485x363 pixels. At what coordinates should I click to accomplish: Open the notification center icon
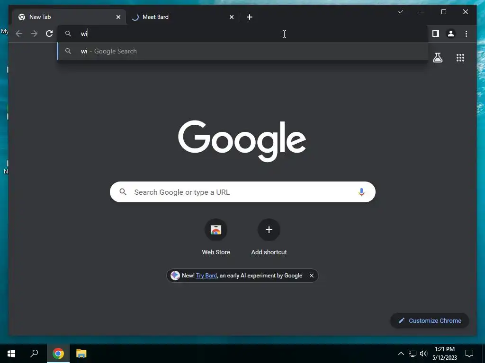point(469,354)
